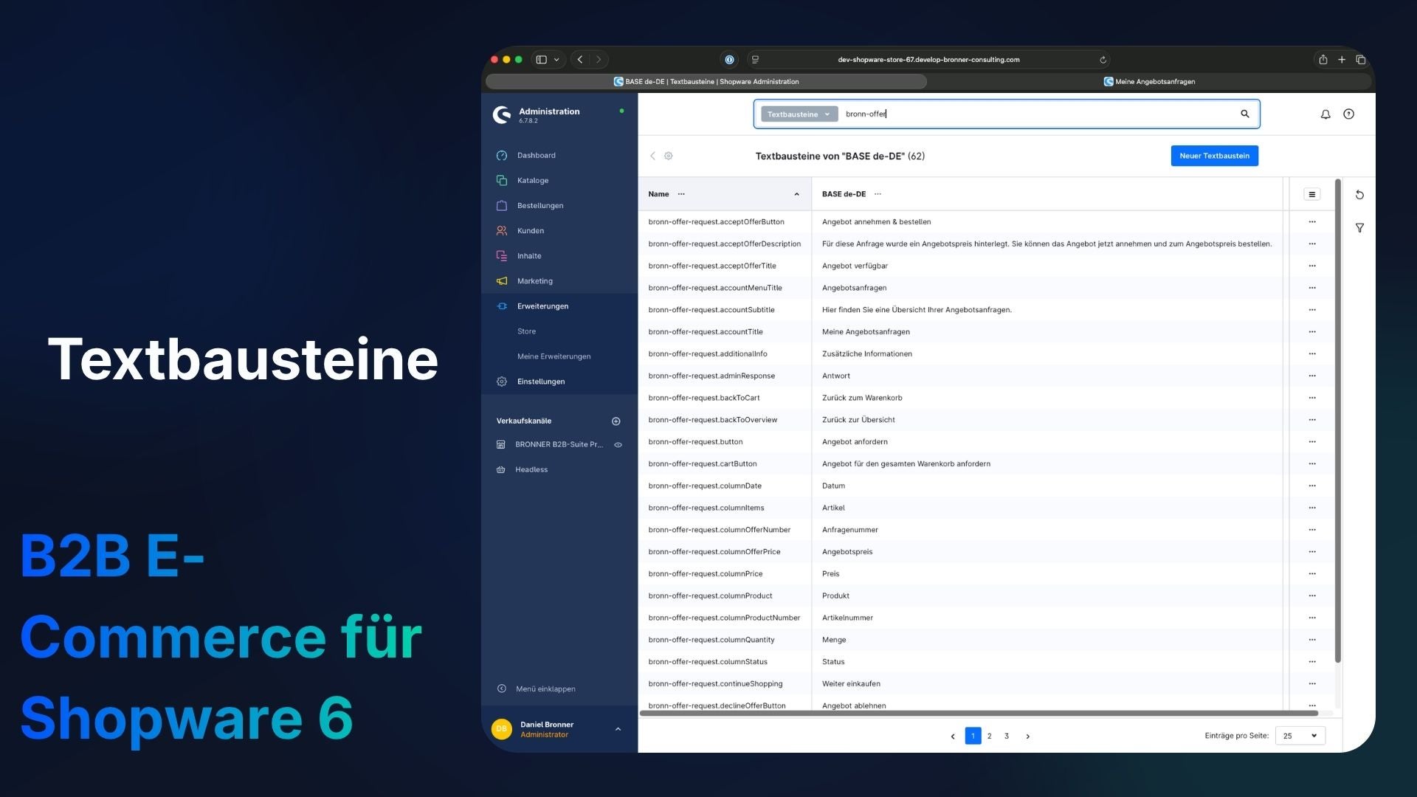Image resolution: width=1417 pixels, height=797 pixels.
Task: Open Safari sidebar dropdown chevron
Action: 556,60
